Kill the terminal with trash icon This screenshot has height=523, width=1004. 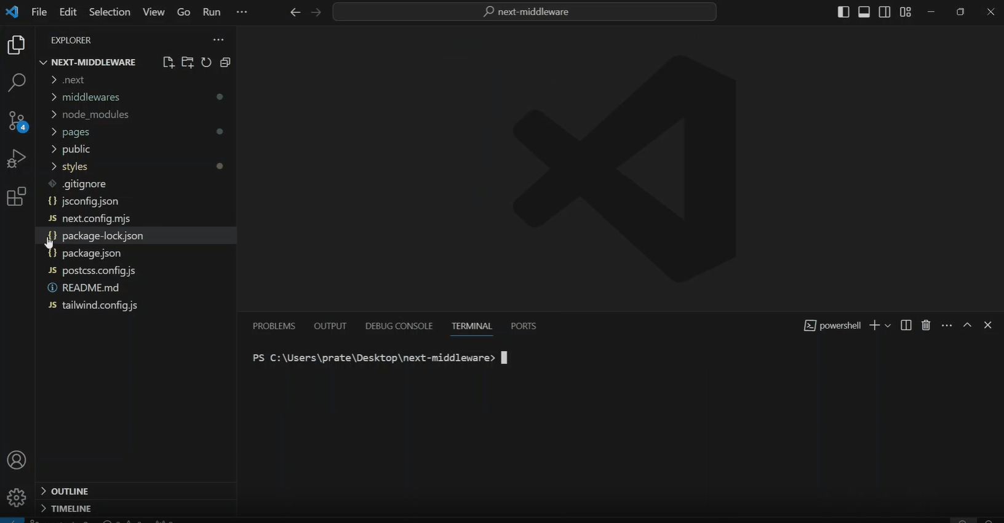tap(926, 325)
